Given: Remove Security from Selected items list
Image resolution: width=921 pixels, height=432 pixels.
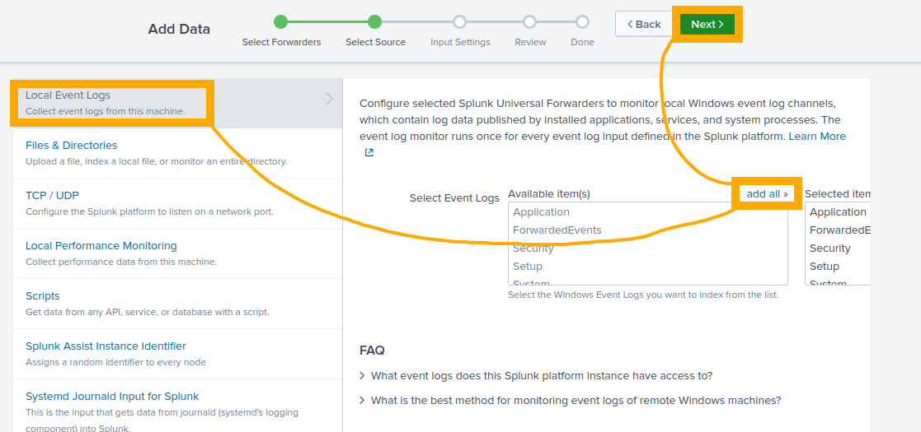Looking at the screenshot, I should click(838, 249).
